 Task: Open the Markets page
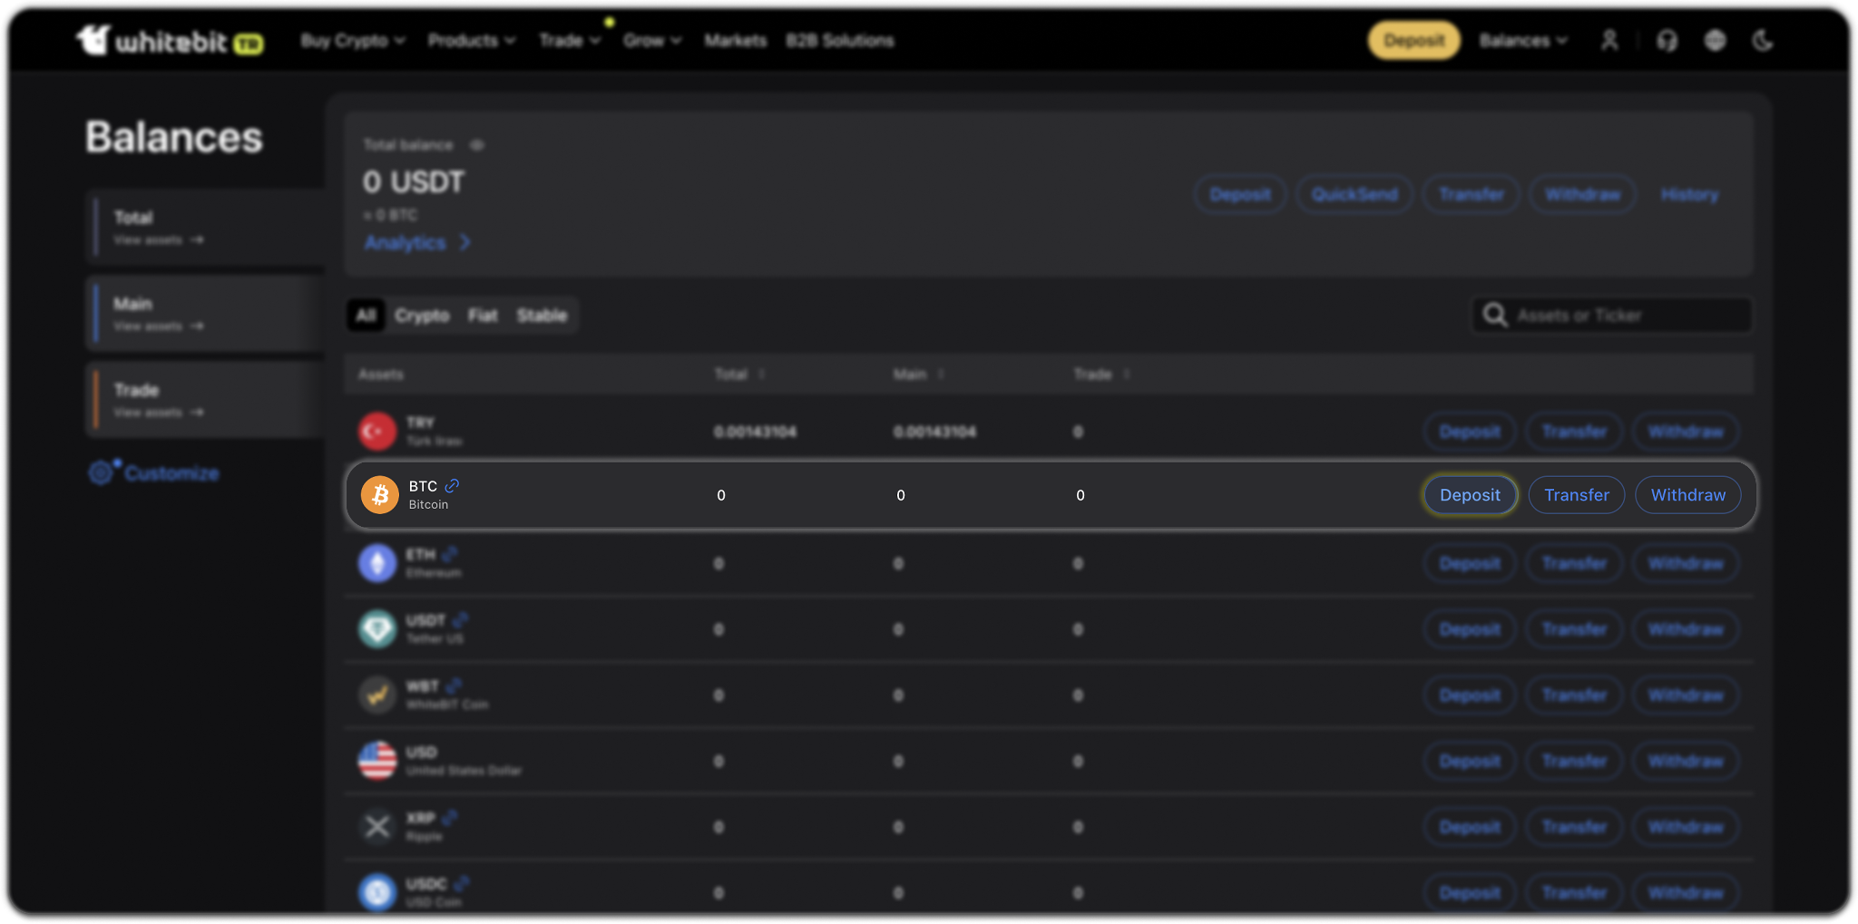pyautogui.click(x=736, y=41)
